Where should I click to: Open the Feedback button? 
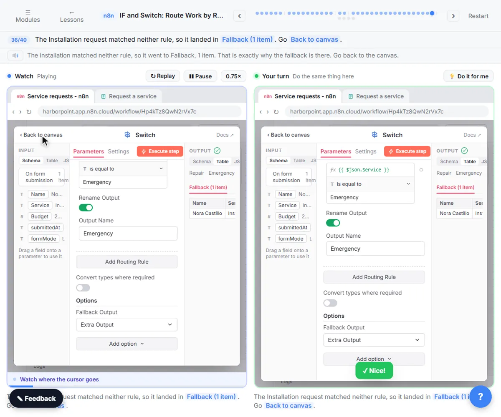click(36, 398)
